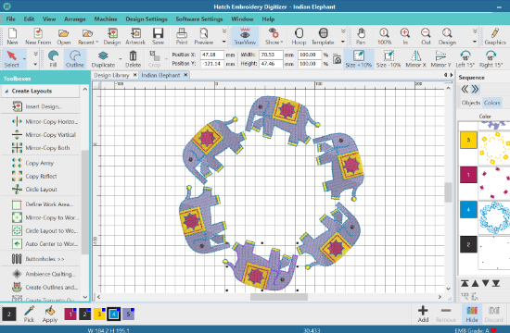This screenshot has width=510, height=333.
Task: Click the Duplicate icon
Action: (x=103, y=59)
